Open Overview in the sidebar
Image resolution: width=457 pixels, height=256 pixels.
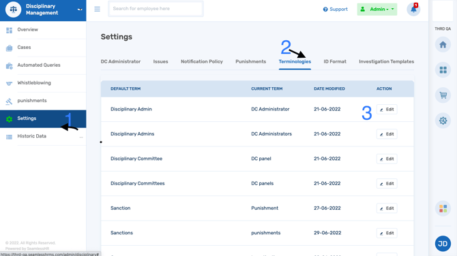point(28,29)
